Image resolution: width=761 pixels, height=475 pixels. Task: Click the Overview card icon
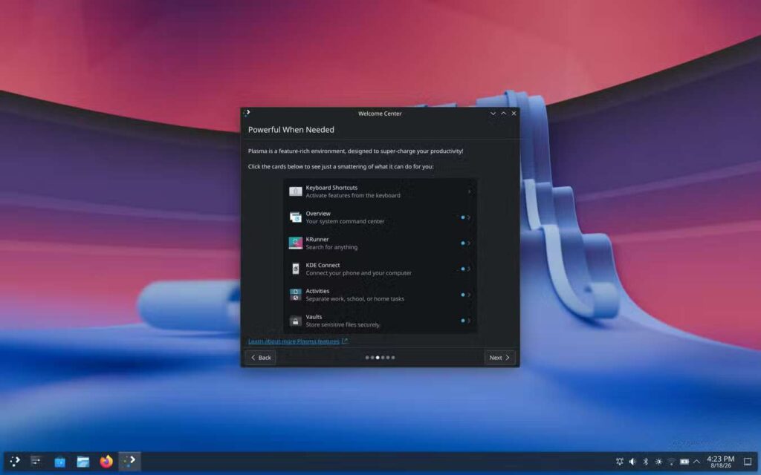pyautogui.click(x=296, y=217)
